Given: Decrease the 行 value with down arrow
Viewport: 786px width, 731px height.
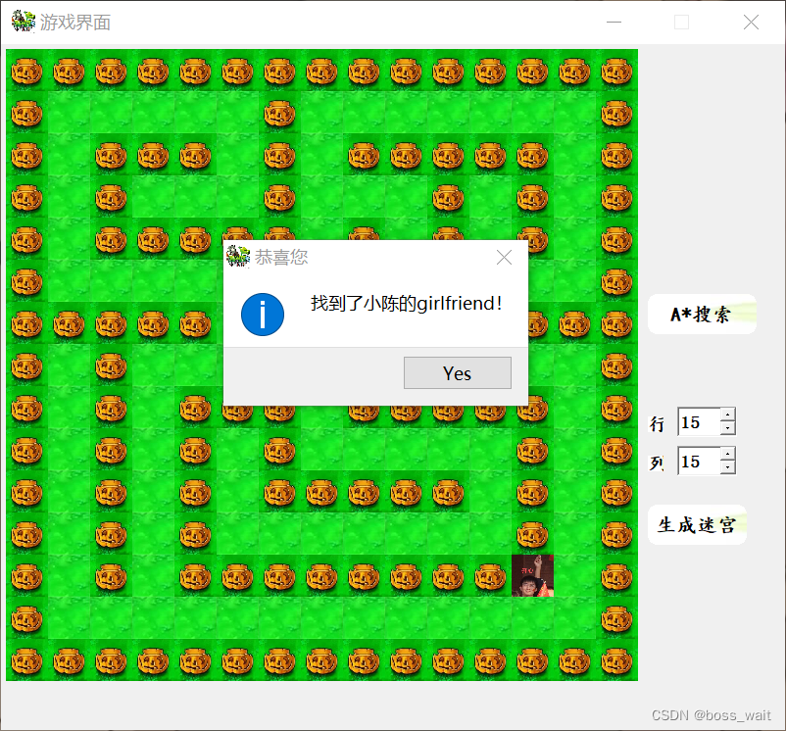Looking at the screenshot, I should tap(728, 428).
